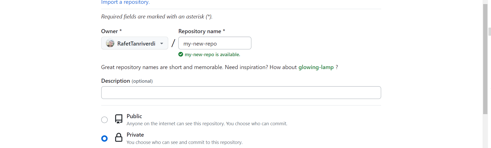Focus the Repository name input field
The image size is (491, 148).
[215, 43]
